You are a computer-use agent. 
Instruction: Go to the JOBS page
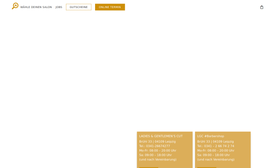coord(59,7)
